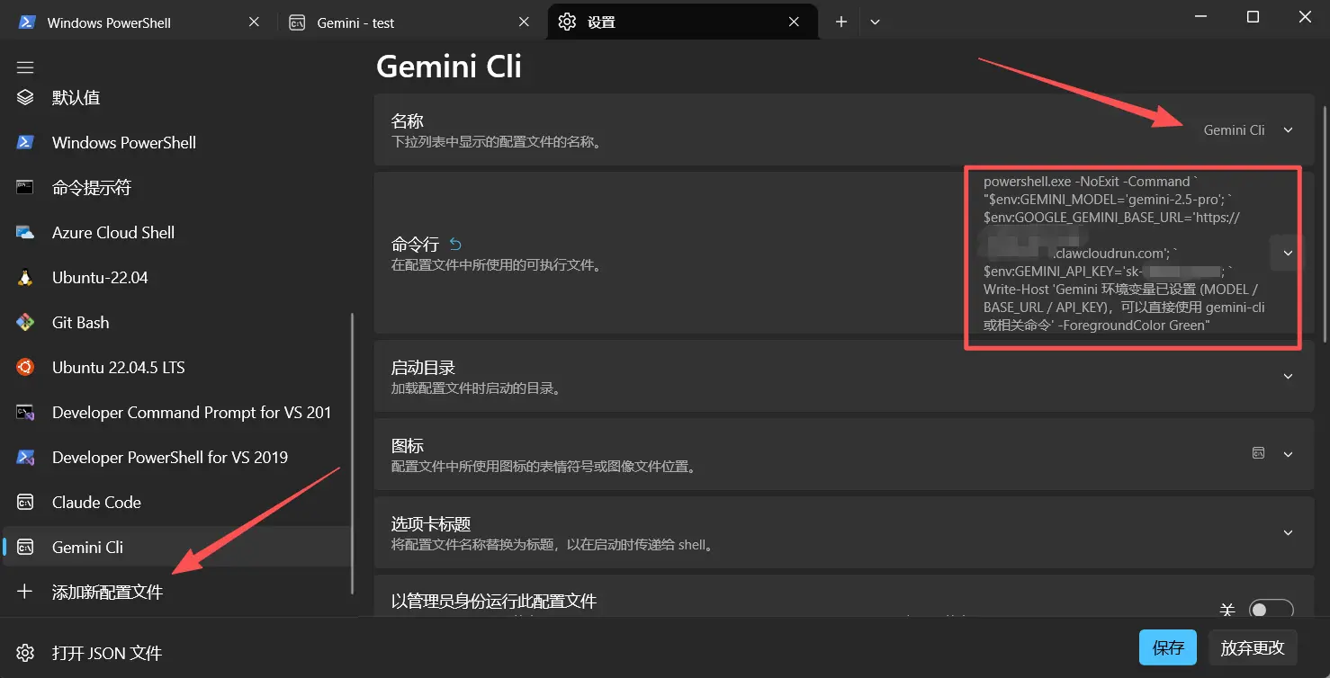Image resolution: width=1330 pixels, height=678 pixels.
Task: Click the 保存 button
Action: point(1168,647)
